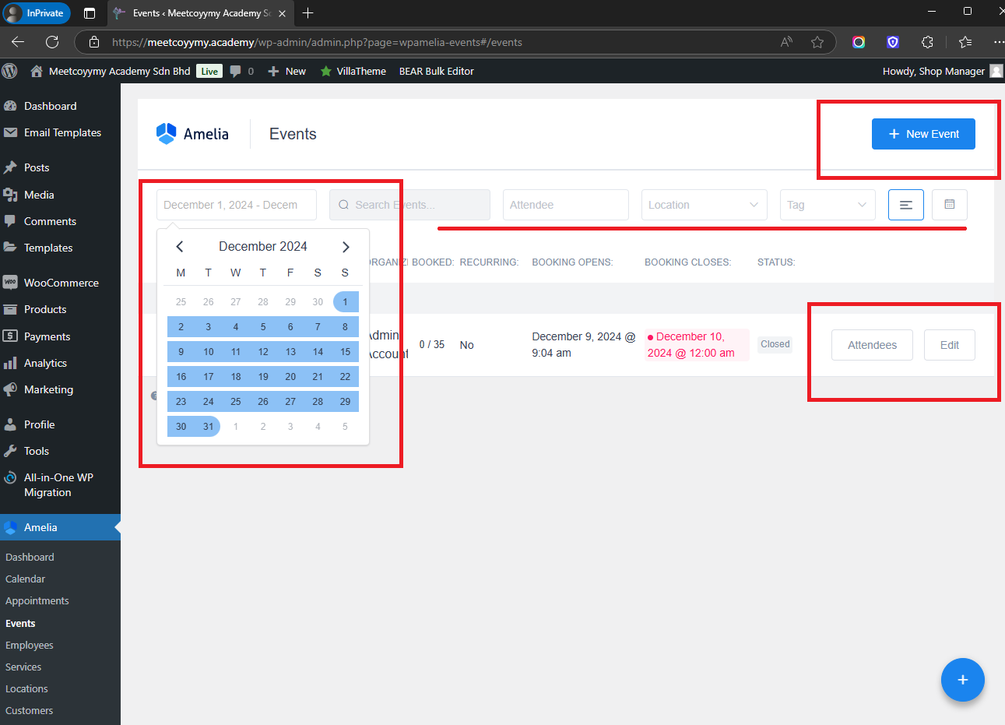Click the Edit button for the event
The height and width of the screenshot is (725, 1005).
point(950,345)
